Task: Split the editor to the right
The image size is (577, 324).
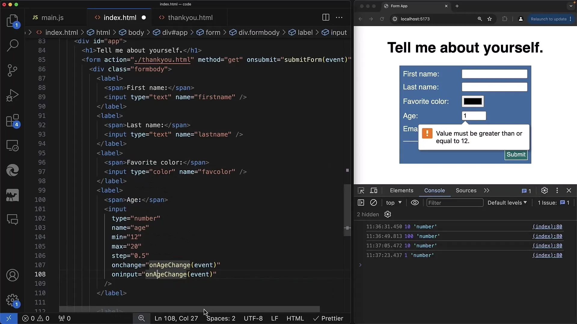Action: (x=325, y=17)
